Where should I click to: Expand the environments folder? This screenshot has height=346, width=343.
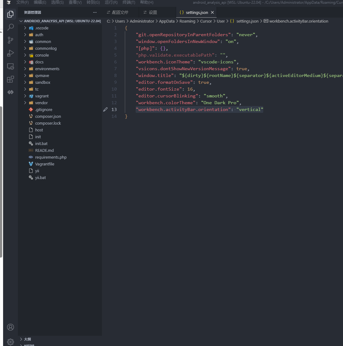(47, 69)
